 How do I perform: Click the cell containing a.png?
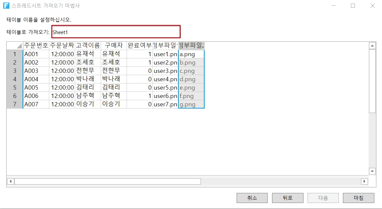(x=192, y=54)
